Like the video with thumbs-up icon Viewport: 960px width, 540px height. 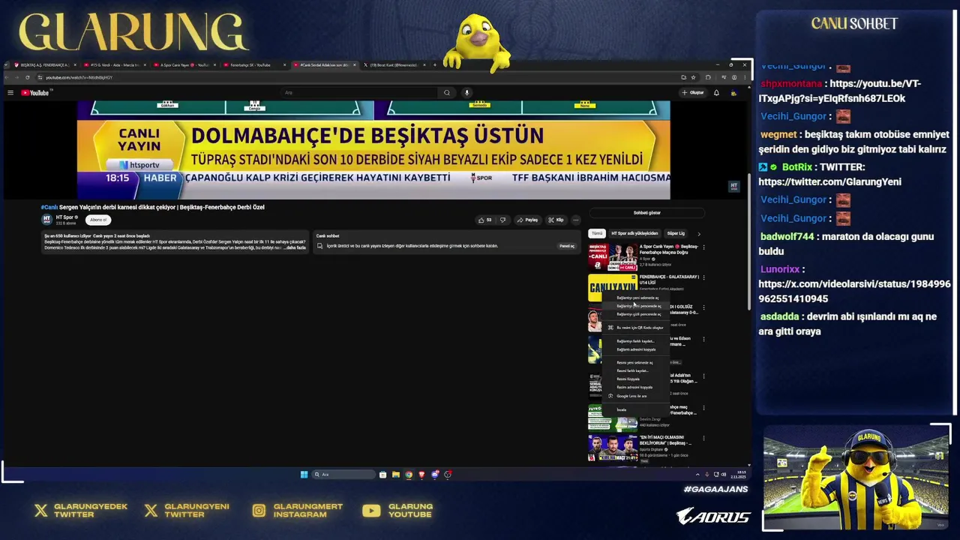click(484, 220)
